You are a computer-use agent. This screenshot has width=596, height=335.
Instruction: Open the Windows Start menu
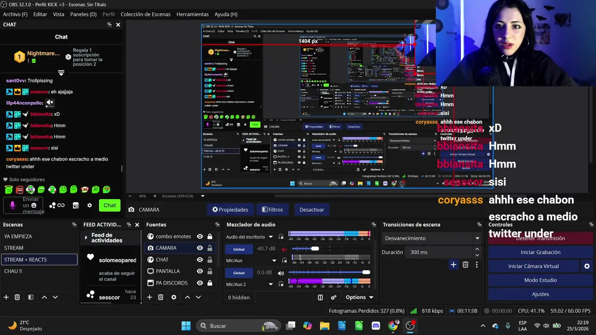point(186,326)
